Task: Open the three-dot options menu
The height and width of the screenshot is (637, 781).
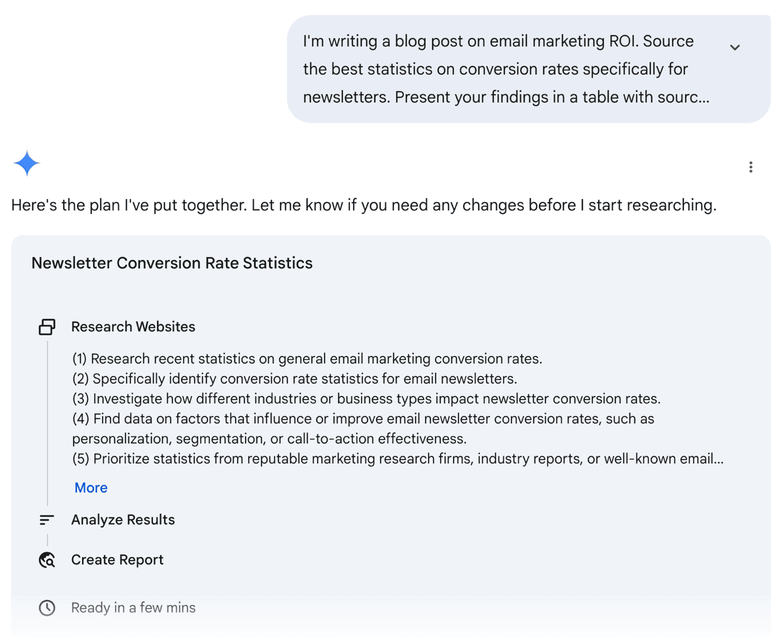Action: 751,167
